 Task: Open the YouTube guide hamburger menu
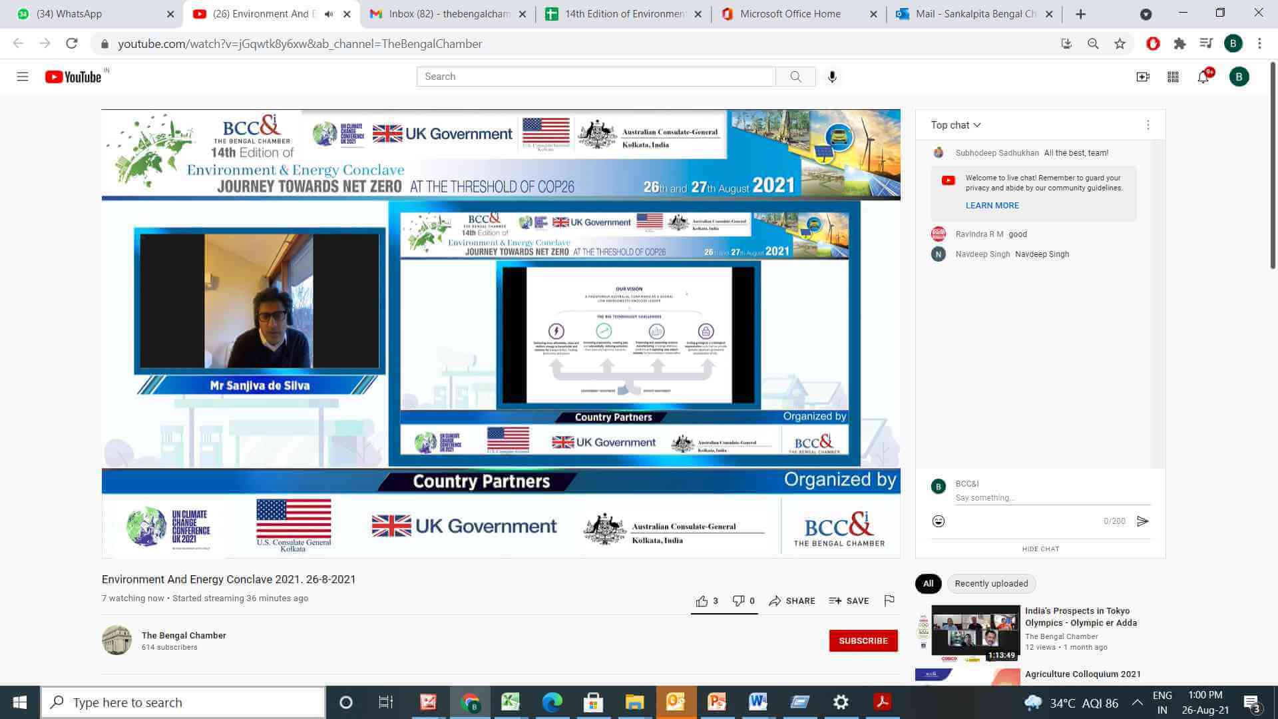[x=23, y=77]
